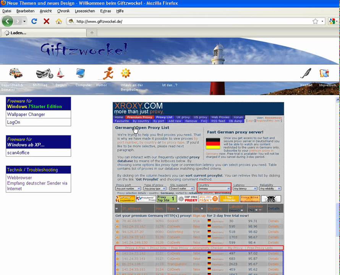Click the Sign up link in trial offer
Image resolution: width=340 pixels, height=275 pixels.
click(x=199, y=215)
